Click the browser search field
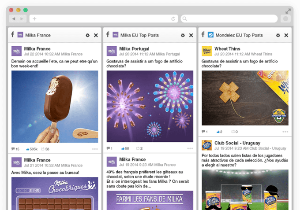Viewport: 300px width, 210px height. click(229, 18)
